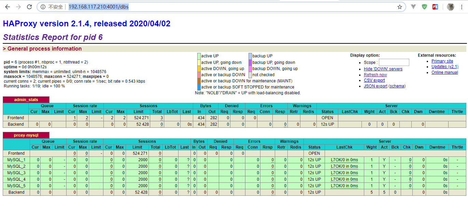This screenshot has width=468, height=220.
Task: Select the admin_stats Frontend OPEN status
Action: tap(327, 118)
